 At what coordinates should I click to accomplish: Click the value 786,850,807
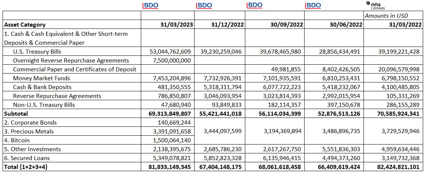(174, 96)
